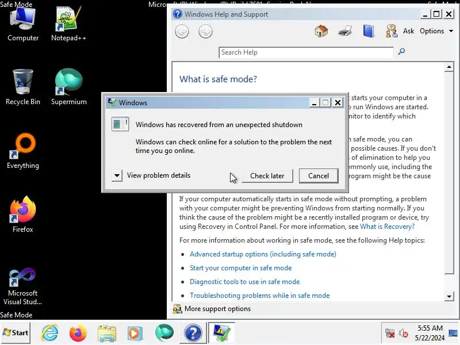Click the taskbar clock showing 5:55 AM
This screenshot has width=460, height=345.
tap(430, 333)
